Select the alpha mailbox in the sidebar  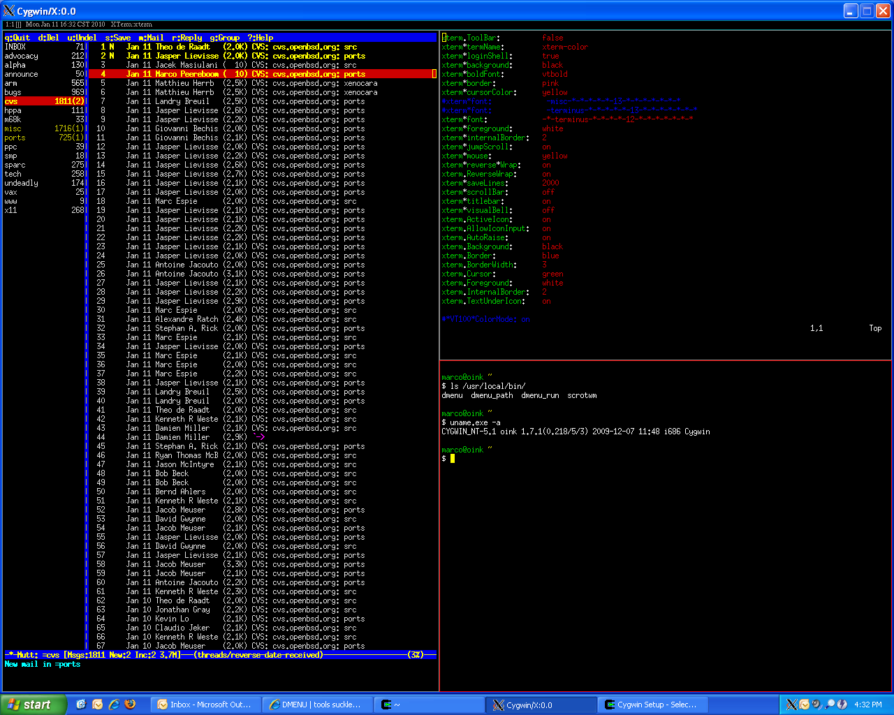click(45, 65)
